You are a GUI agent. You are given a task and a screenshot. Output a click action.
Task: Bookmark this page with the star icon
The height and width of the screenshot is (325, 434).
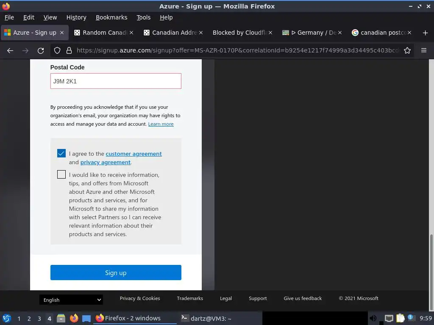[x=407, y=51]
